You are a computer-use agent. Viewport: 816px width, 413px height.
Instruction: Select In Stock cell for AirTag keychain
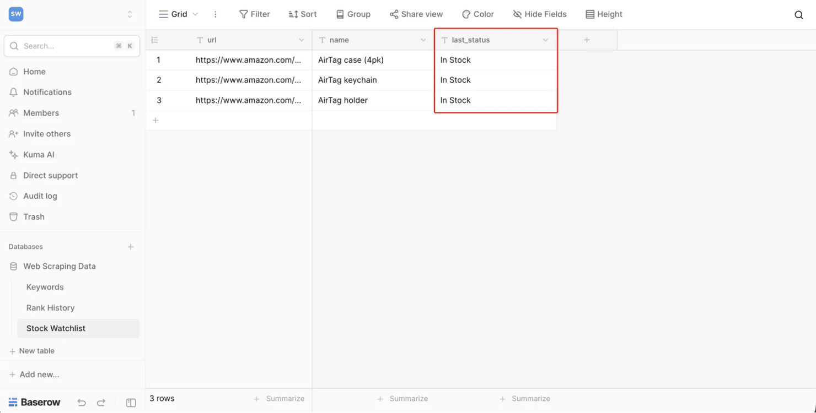(495, 80)
